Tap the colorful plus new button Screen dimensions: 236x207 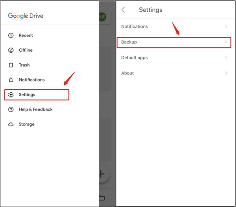tap(102, 174)
